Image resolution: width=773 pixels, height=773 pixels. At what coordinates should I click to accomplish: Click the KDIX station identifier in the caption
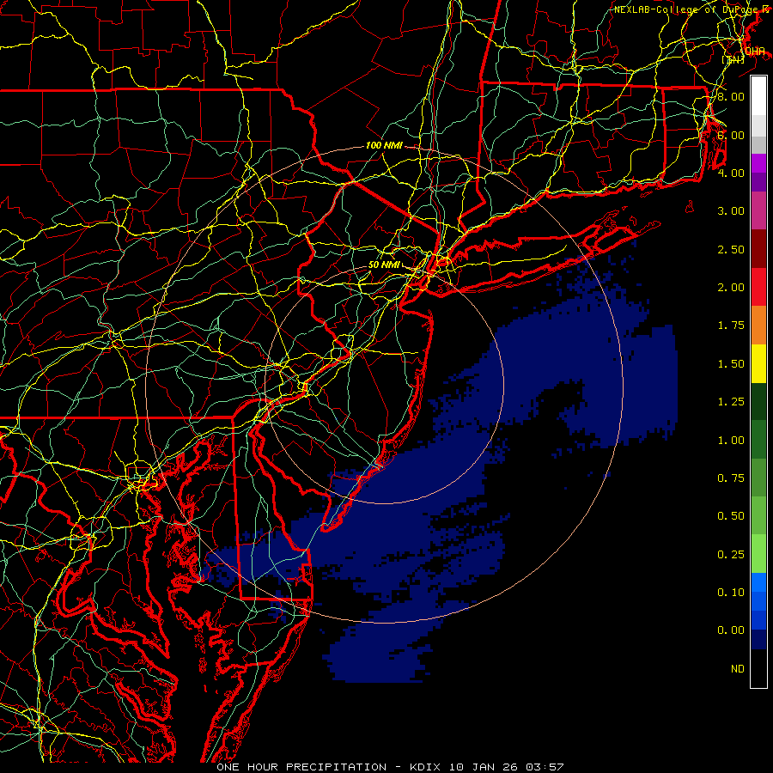pos(426,767)
